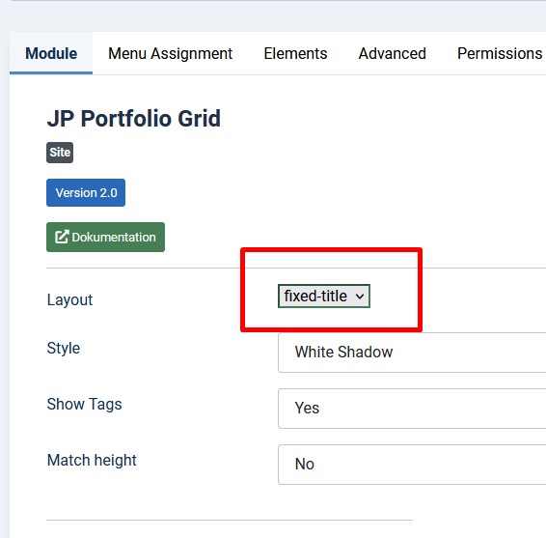Image resolution: width=546 pixels, height=538 pixels.
Task: Click the blue Version 2.0 badge
Action: 86,192
